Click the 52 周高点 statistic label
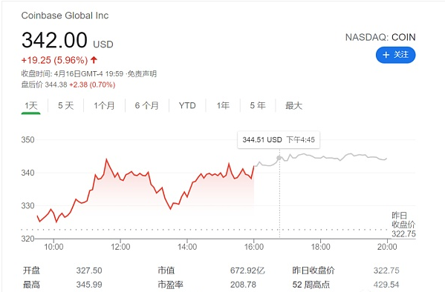 click(x=311, y=285)
